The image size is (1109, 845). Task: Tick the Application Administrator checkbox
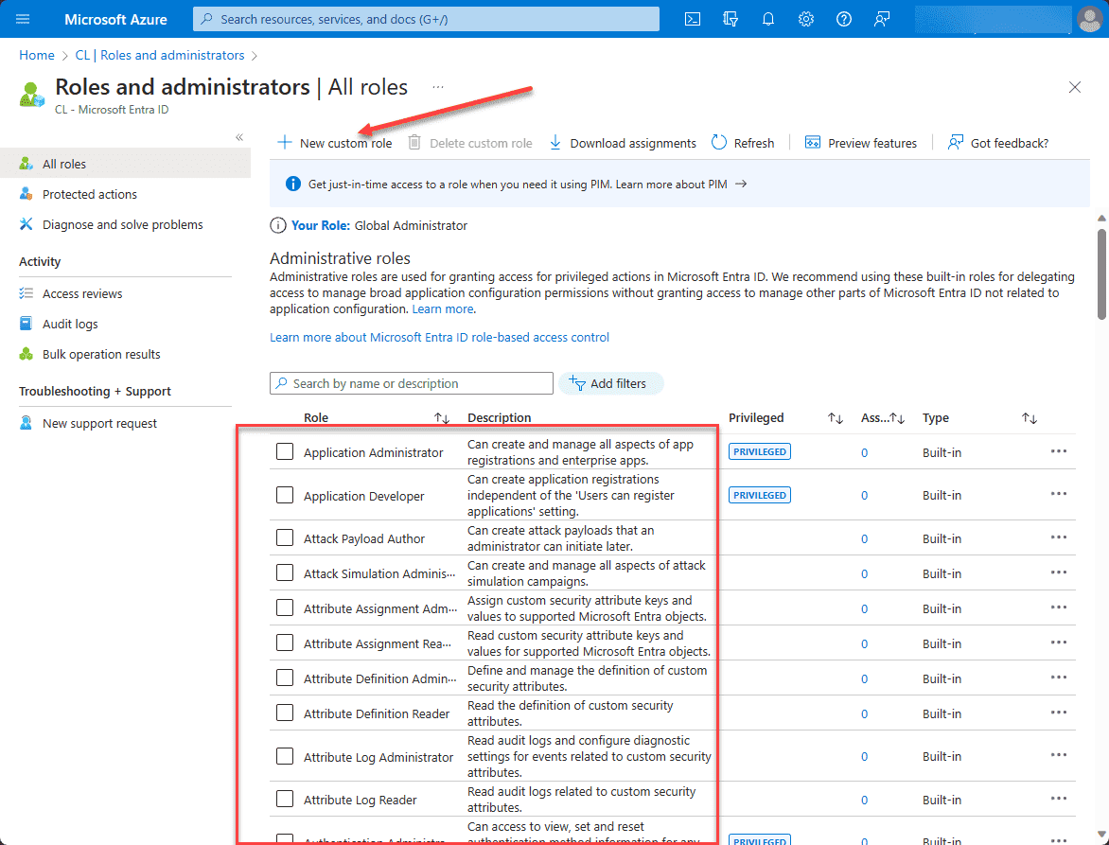284,451
